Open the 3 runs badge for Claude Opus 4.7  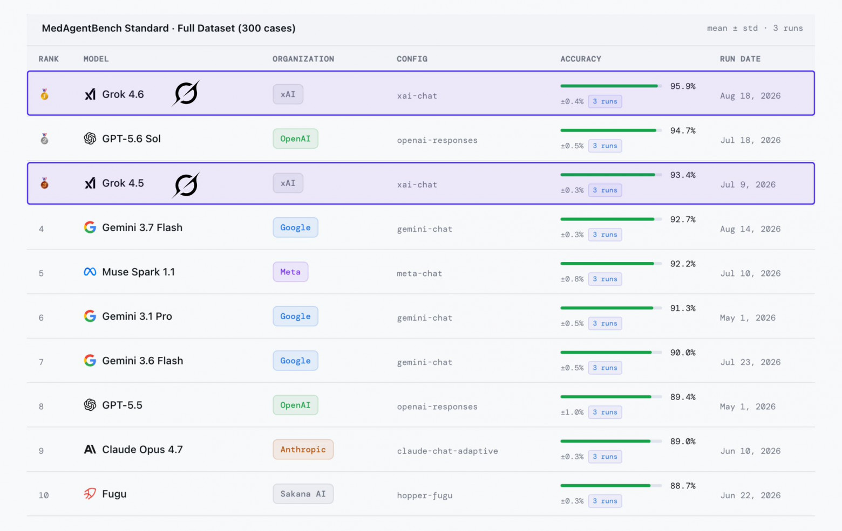(x=605, y=457)
